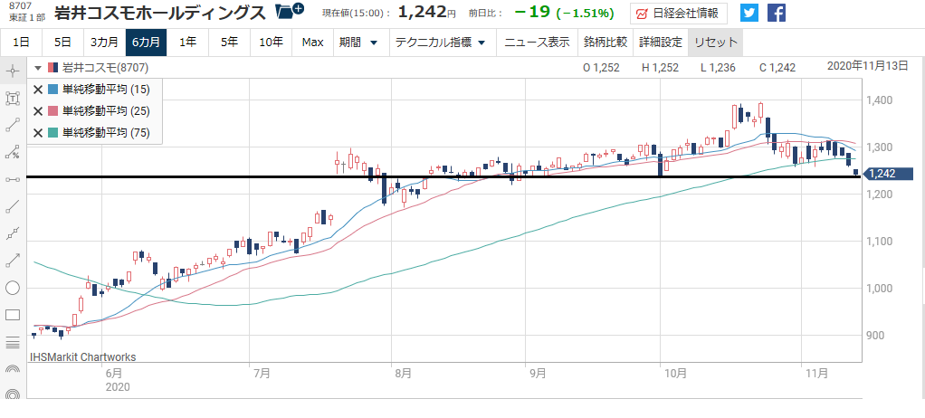Select the crosshair cursor tool
925x418 pixels.
[x=13, y=71]
